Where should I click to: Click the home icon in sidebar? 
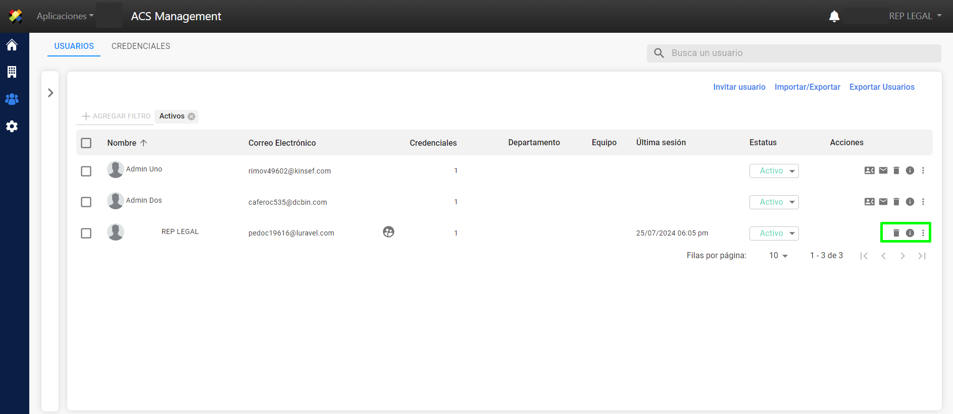click(x=12, y=45)
